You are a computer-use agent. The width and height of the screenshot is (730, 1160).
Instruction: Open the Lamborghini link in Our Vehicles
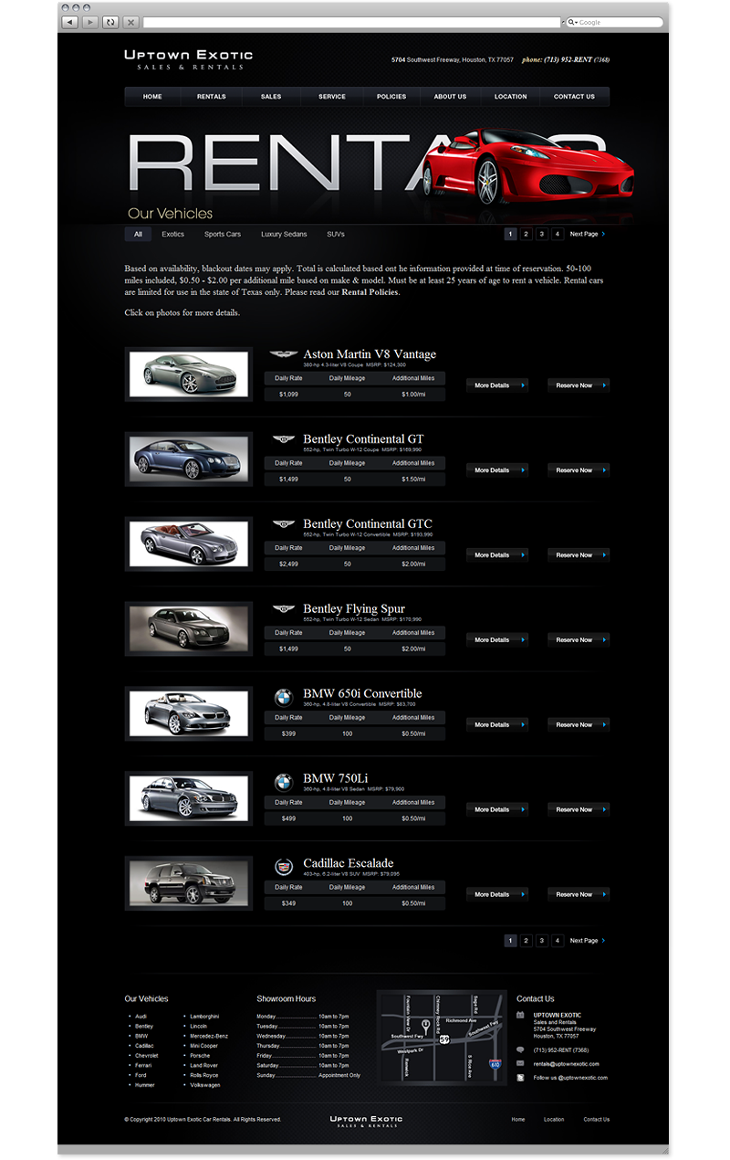coord(205,1017)
